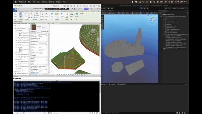Collapse the Phasing section in Properties

point(47,65)
